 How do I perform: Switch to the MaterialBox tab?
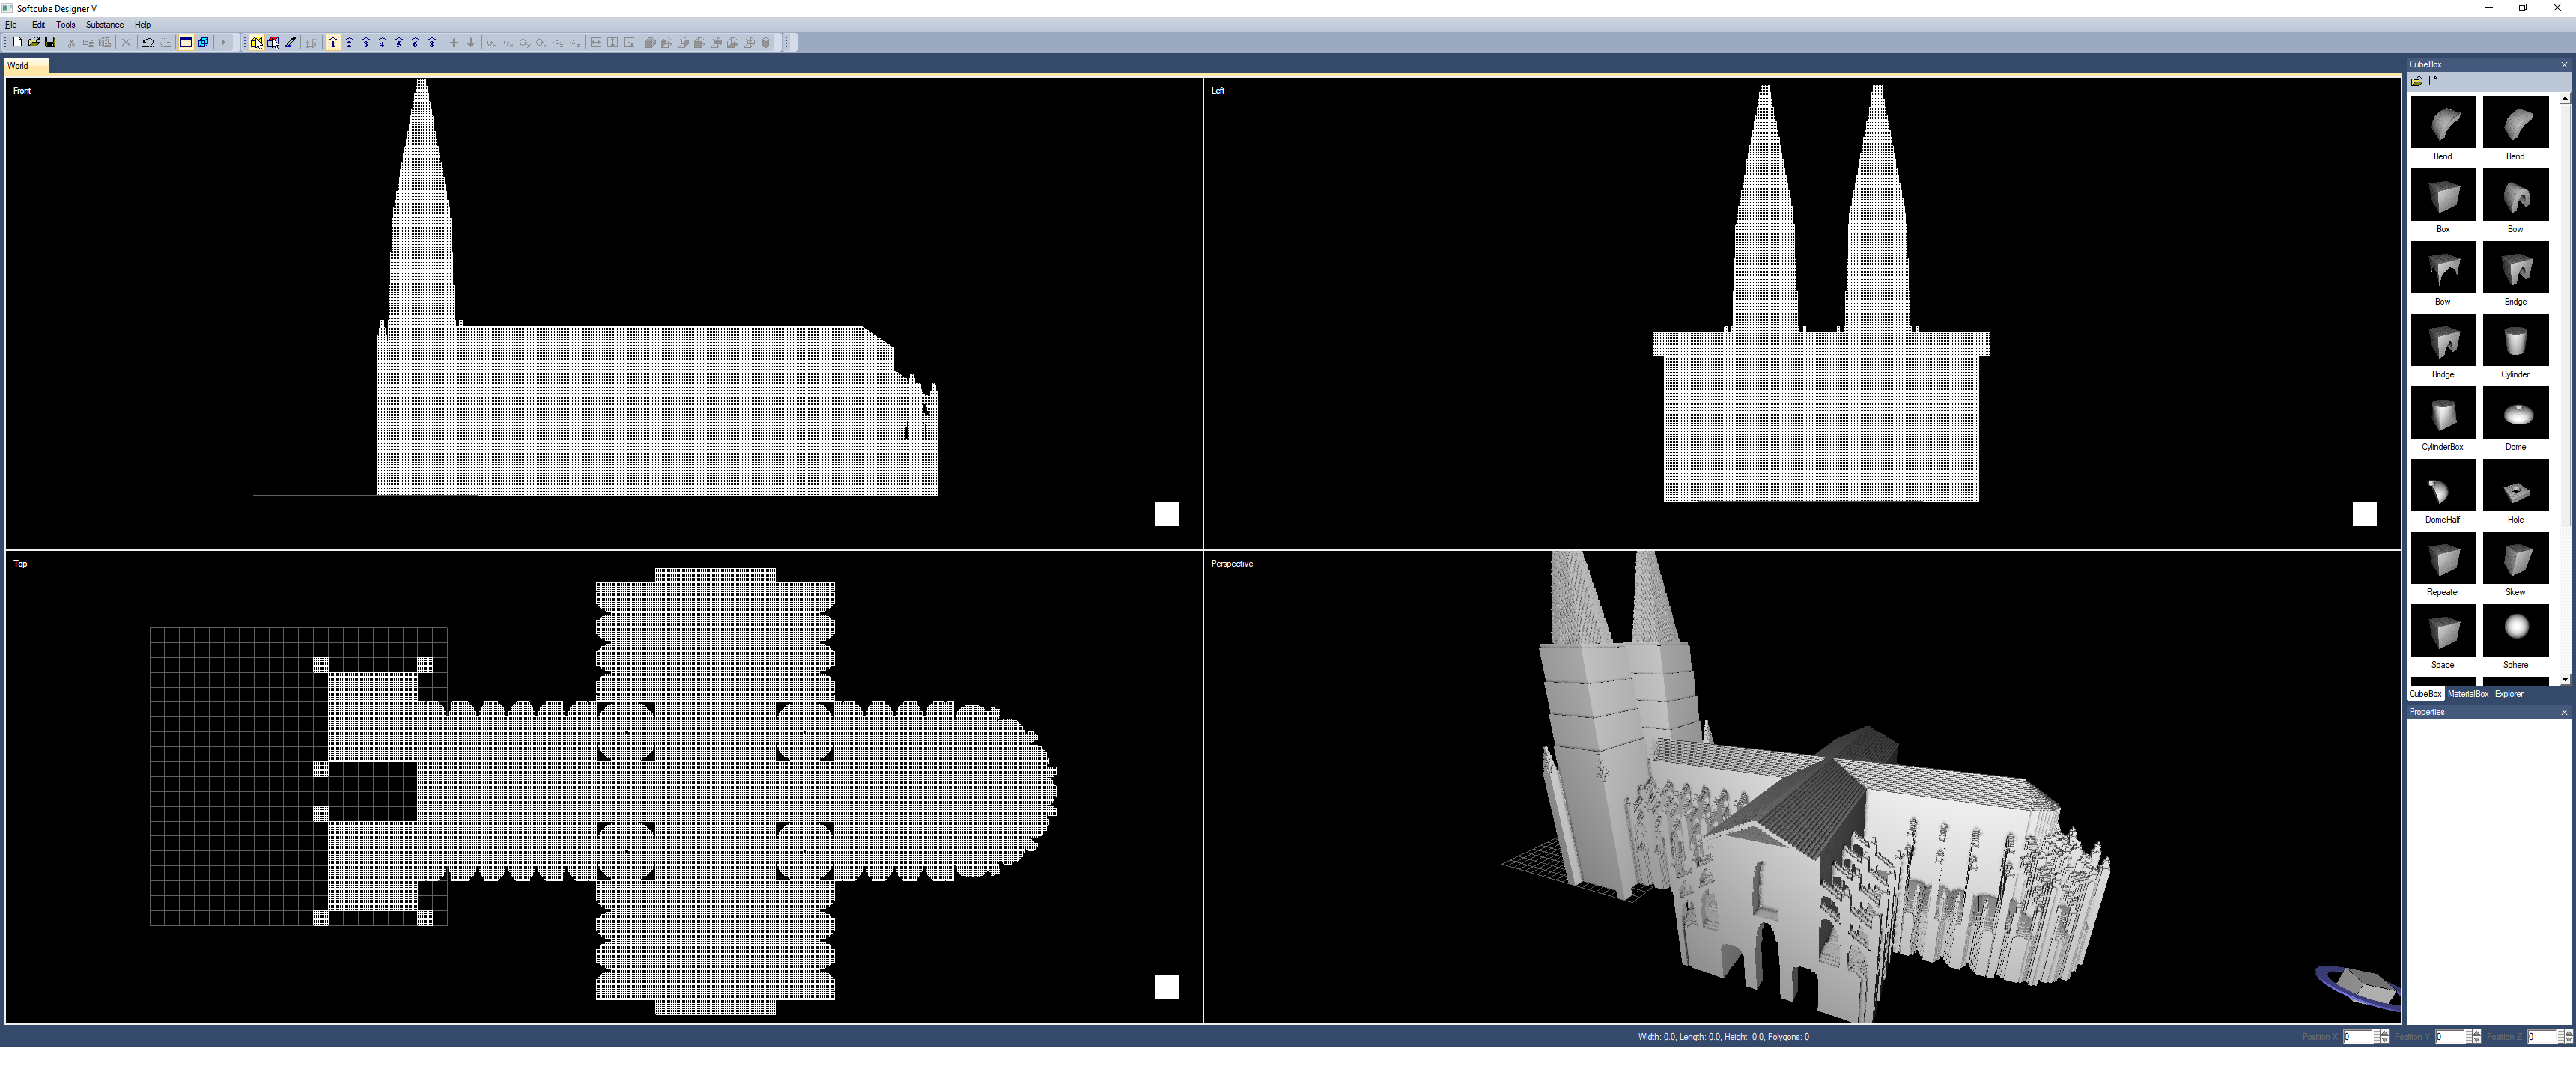(2467, 693)
